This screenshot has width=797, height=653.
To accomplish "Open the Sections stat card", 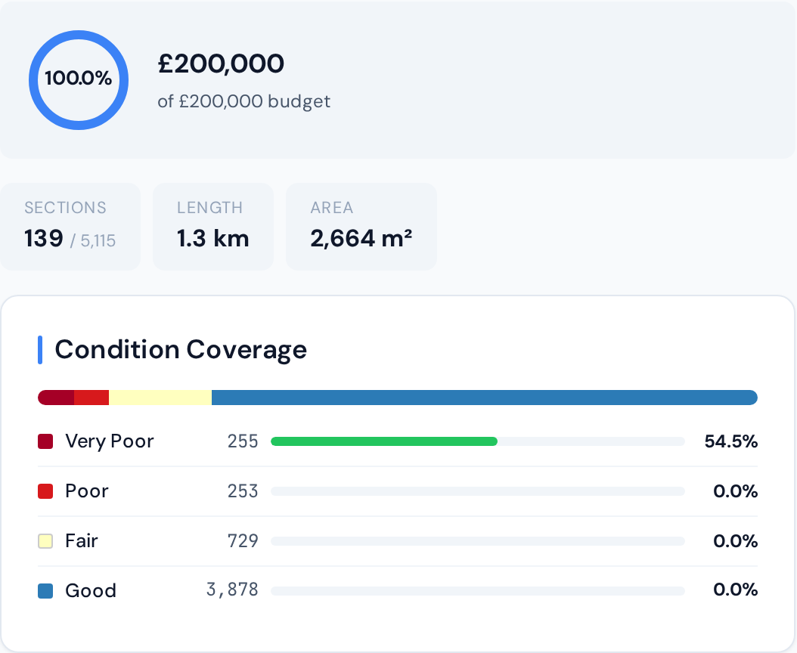I will tap(70, 227).
